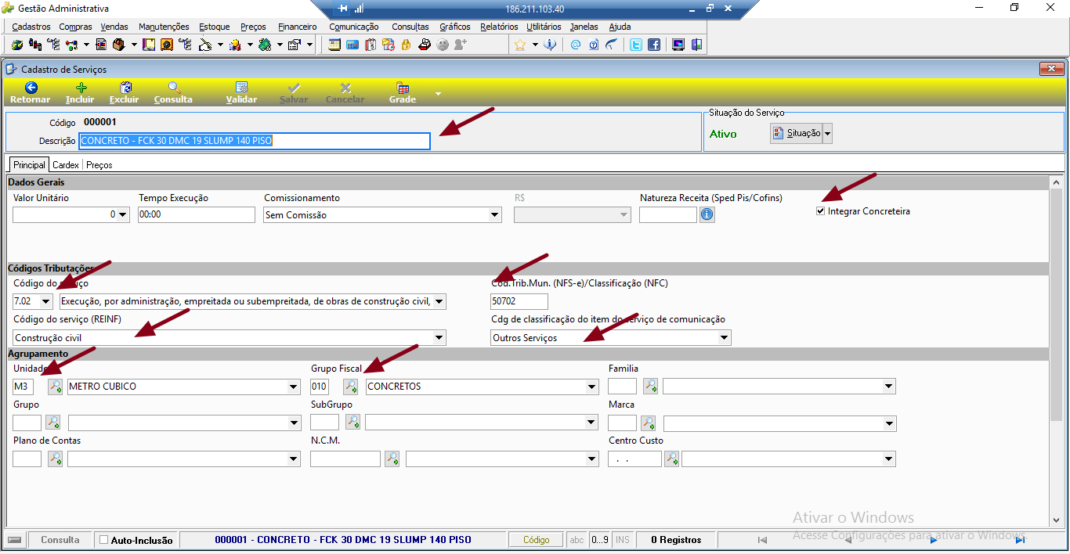Screen dimensions: 1070x554
Task: Switch to the Cardex tab
Action: pos(66,165)
